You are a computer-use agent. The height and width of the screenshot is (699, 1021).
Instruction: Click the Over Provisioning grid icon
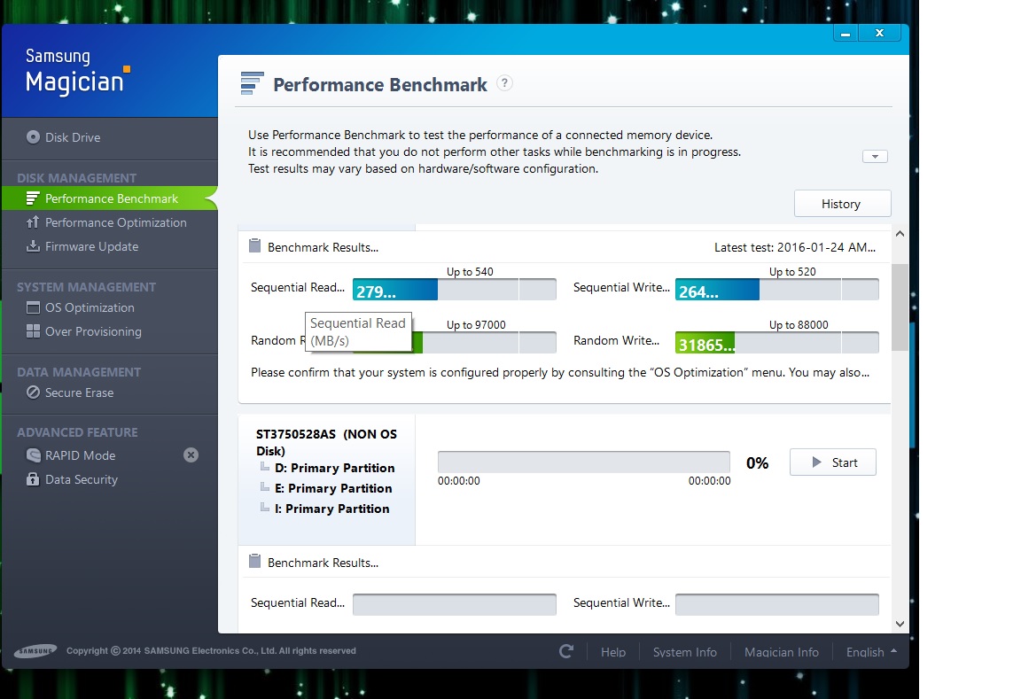(33, 331)
